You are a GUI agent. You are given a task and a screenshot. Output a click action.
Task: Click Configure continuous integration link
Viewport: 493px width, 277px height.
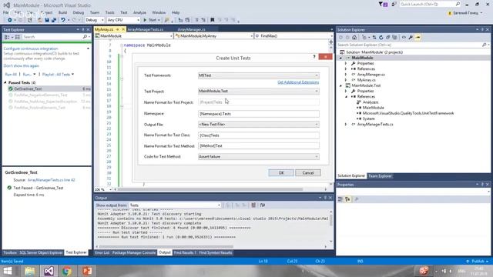pyautogui.click(x=31, y=48)
